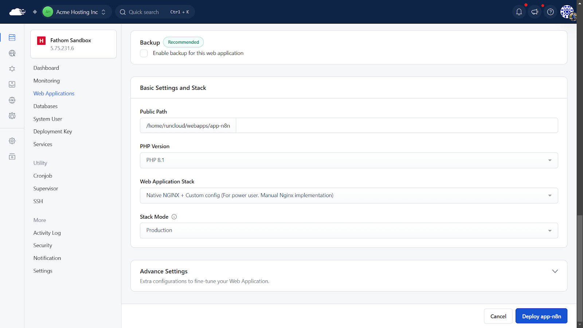Go to Databases in sidebar

pos(46,106)
